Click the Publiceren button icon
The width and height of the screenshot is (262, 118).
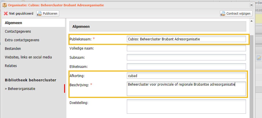click(x=40, y=13)
